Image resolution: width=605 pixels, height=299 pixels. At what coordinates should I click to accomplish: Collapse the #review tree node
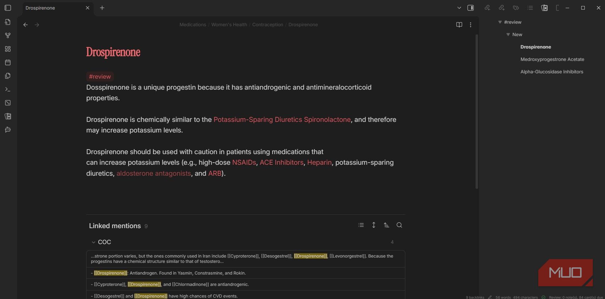coord(500,22)
